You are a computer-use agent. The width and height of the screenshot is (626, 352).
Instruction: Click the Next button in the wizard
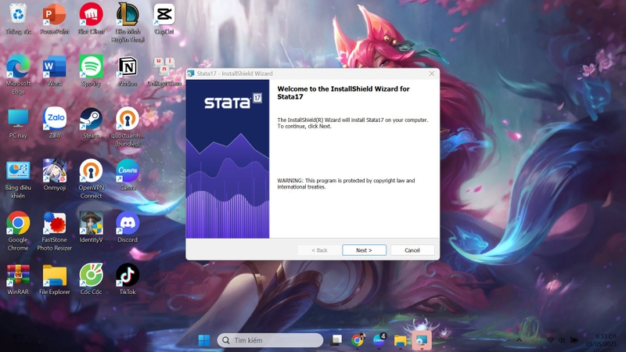(364, 250)
